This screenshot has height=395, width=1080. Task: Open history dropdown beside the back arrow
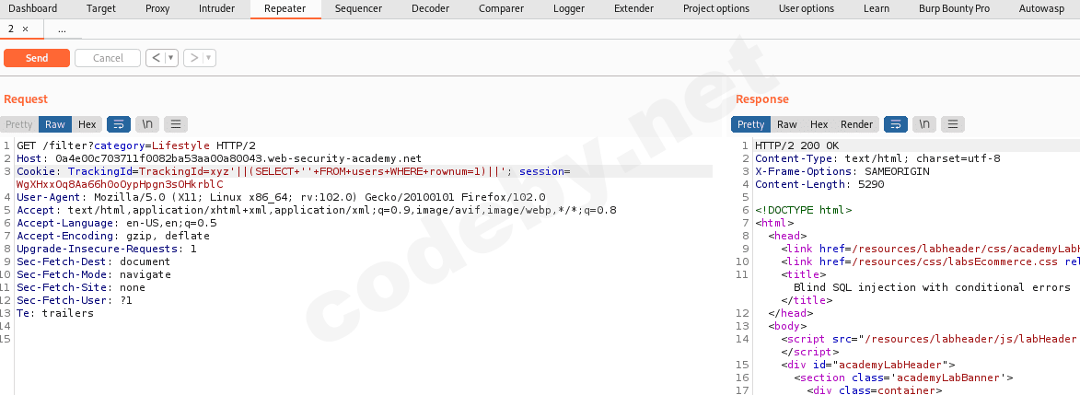coord(171,58)
